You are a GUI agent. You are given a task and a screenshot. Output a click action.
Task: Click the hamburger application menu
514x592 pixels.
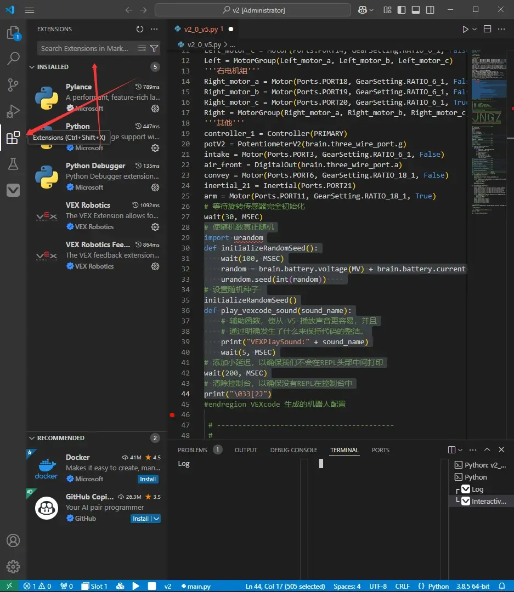click(x=30, y=10)
